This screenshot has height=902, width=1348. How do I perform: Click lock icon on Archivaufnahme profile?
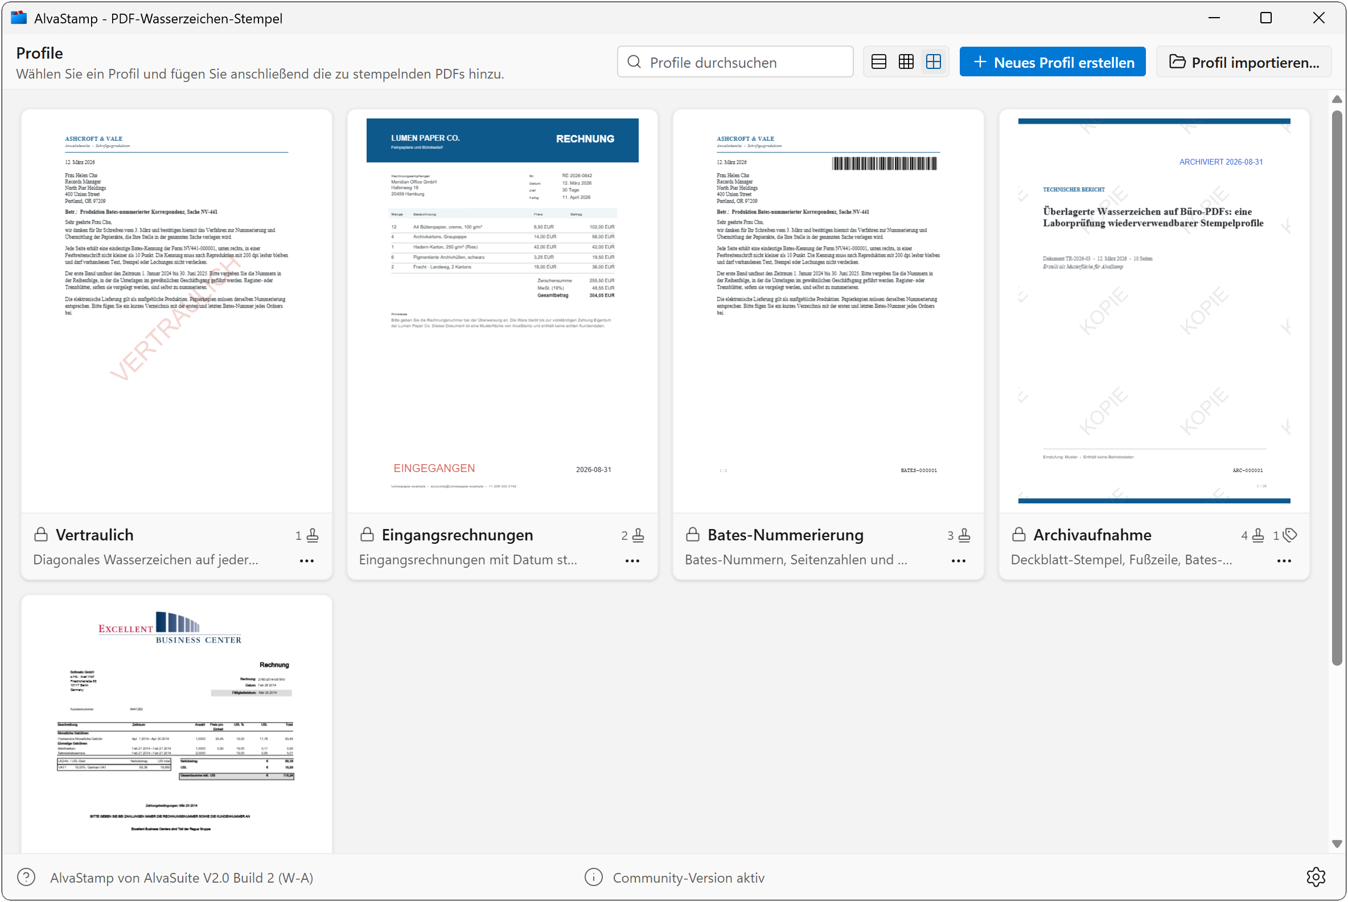[x=1018, y=534]
